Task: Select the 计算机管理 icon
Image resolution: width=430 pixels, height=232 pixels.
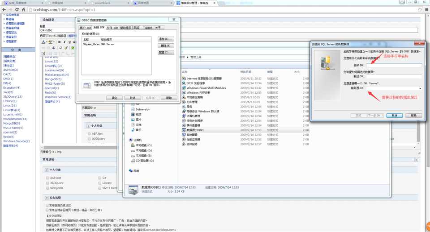Action: pos(184,116)
